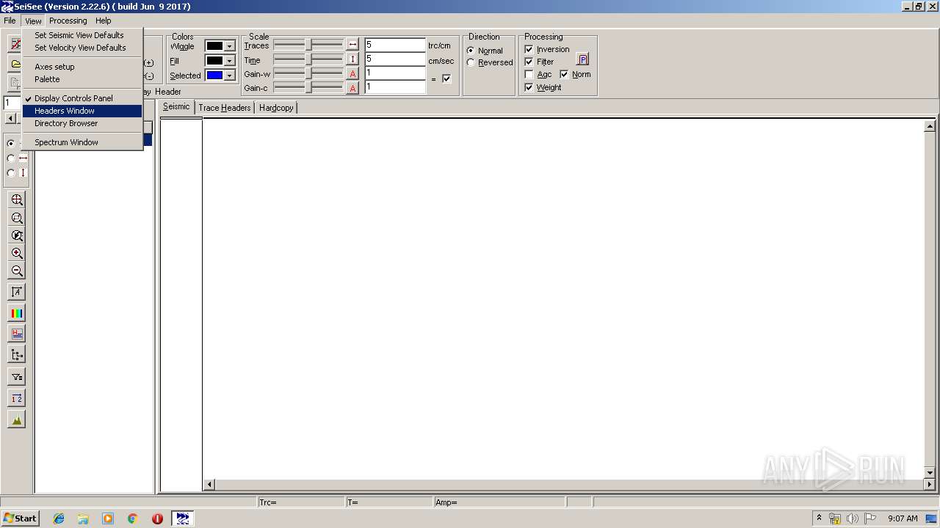This screenshot has height=528, width=940.
Task: Click the 1-2 trace sort icon
Action: click(x=16, y=397)
